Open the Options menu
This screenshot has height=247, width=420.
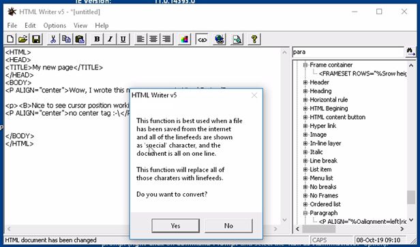click(55, 25)
